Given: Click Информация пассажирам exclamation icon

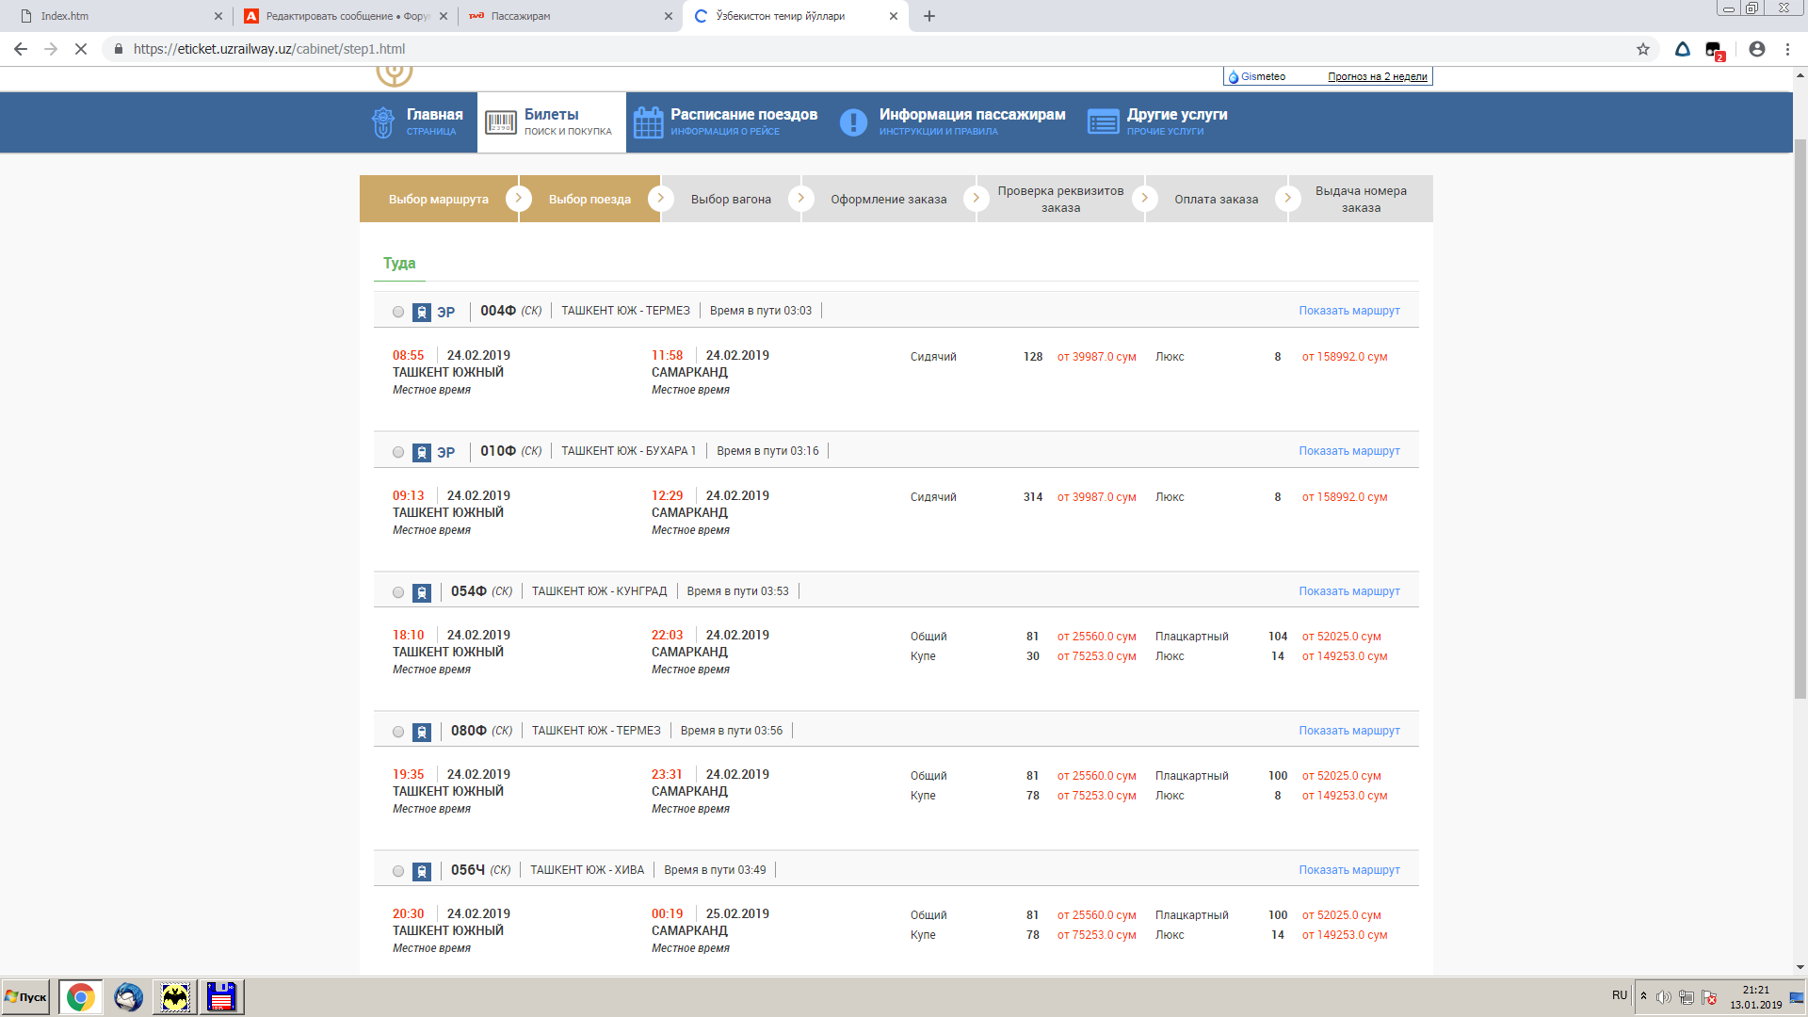Looking at the screenshot, I should pos(853,122).
